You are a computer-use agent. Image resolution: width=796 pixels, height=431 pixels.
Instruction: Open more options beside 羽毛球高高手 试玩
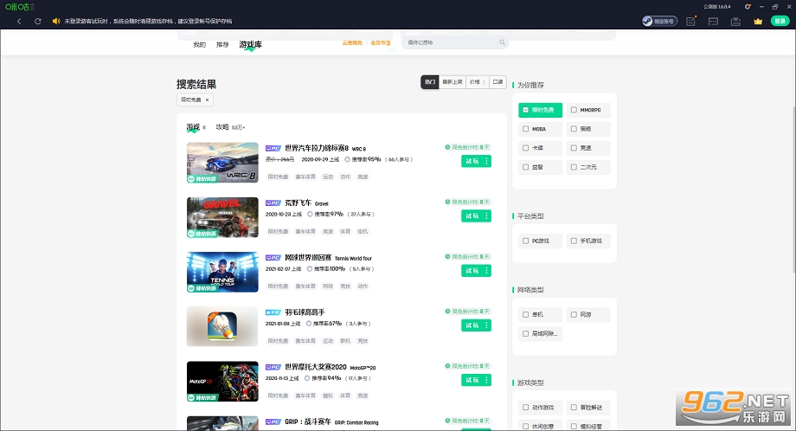tap(486, 325)
